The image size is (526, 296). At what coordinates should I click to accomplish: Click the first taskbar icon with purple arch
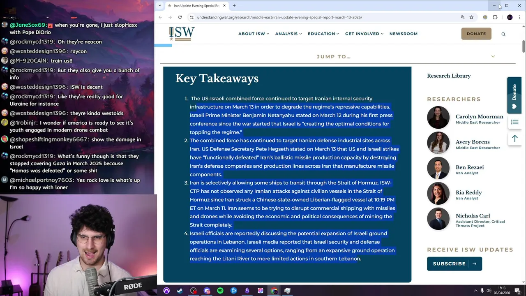pyautogui.click(x=166, y=291)
